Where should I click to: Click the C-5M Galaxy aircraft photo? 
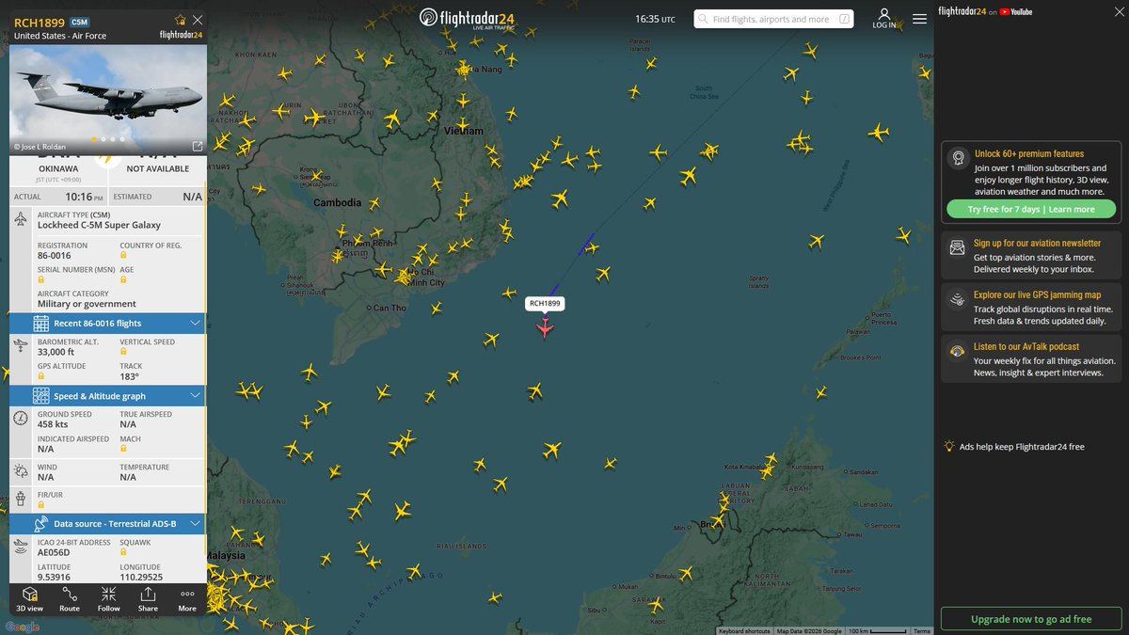[x=108, y=100]
